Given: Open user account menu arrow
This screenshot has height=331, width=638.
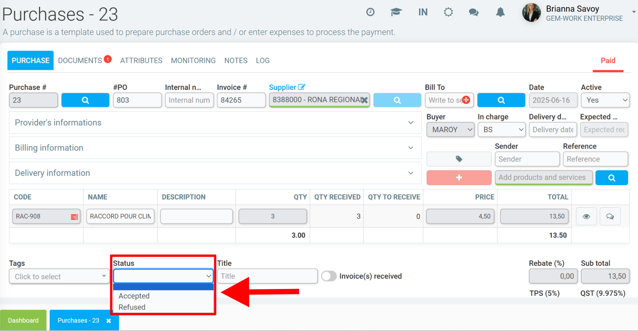Looking at the screenshot, I should [634, 12].
